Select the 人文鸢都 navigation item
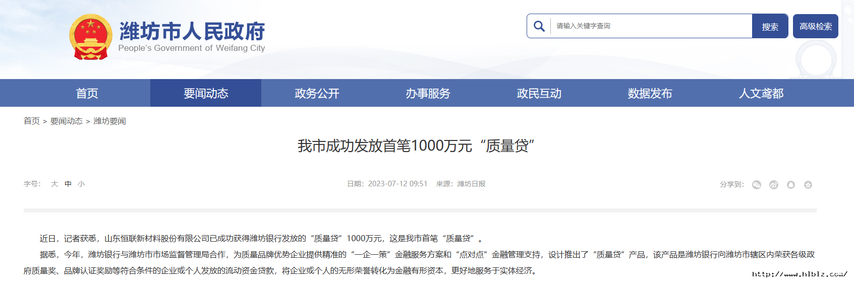 (x=761, y=93)
